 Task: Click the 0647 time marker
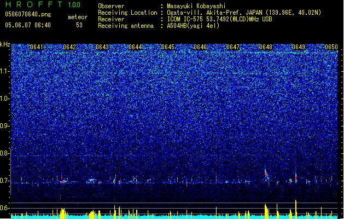click(x=233, y=47)
